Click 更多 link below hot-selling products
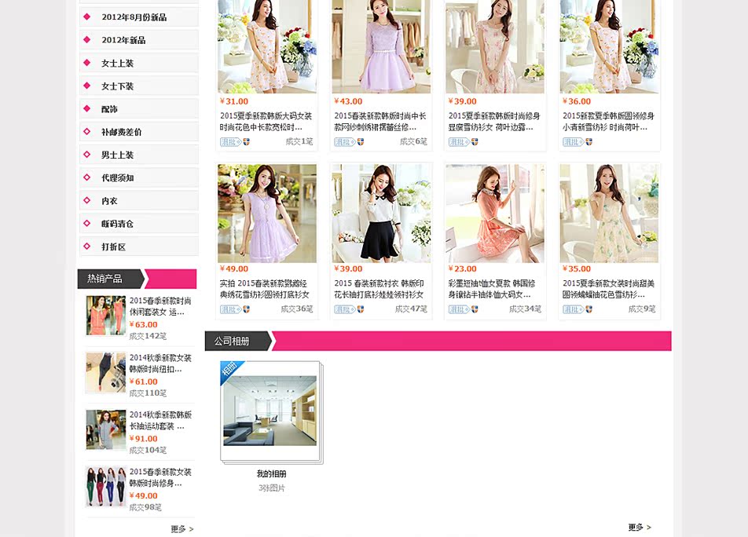The width and height of the screenshot is (748, 537). point(181,530)
